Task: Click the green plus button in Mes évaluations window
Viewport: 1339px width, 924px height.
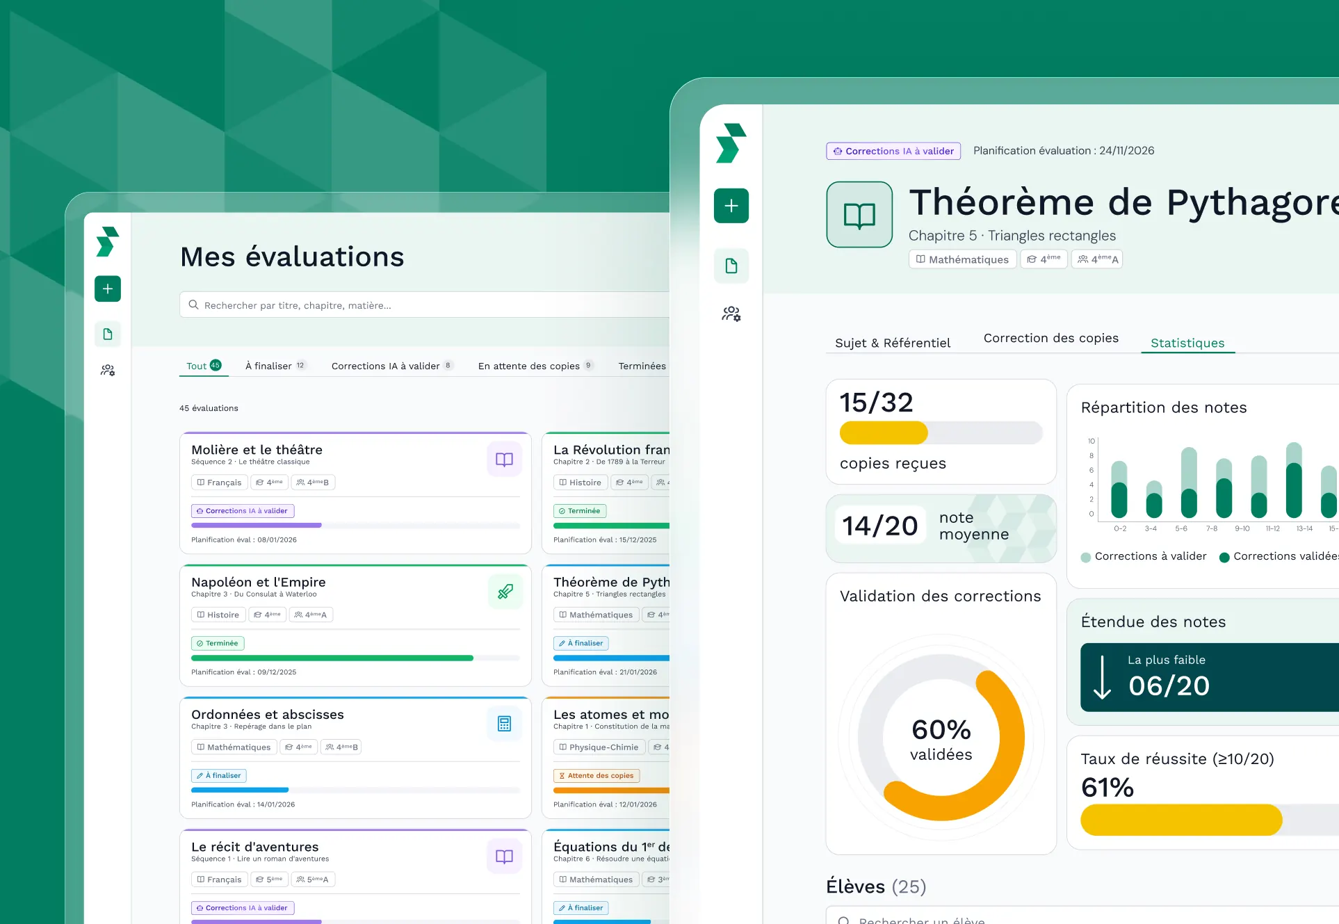Action: pyautogui.click(x=108, y=289)
